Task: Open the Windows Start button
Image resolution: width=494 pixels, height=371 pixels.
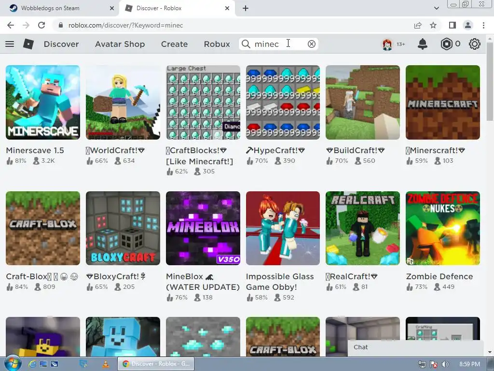Action: coord(13,364)
